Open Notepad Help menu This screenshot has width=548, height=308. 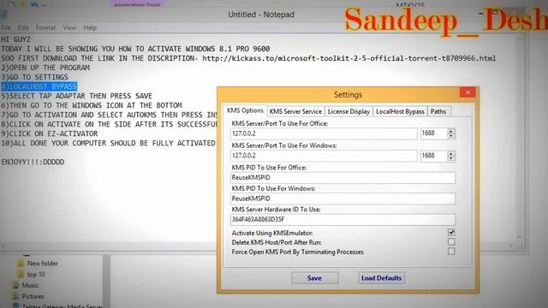coord(90,27)
